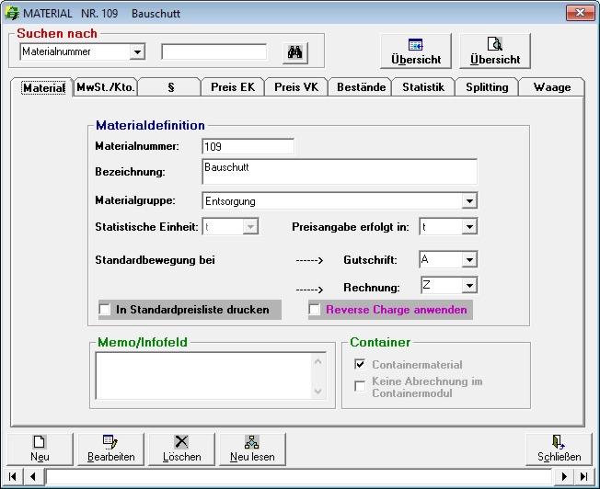Expand the Rechnung dropdown
Screen dimensions: 600x489
(x=469, y=285)
